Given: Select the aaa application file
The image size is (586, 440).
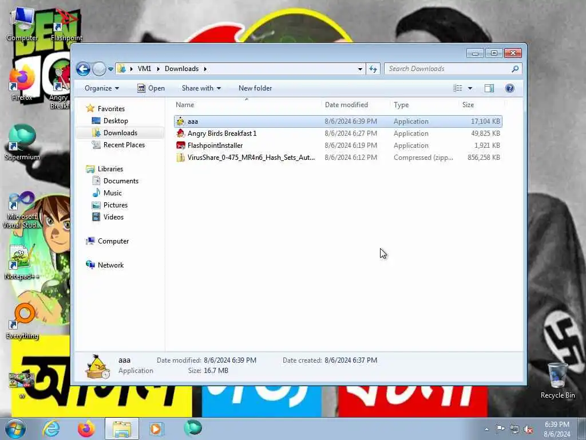Looking at the screenshot, I should [x=338, y=121].
